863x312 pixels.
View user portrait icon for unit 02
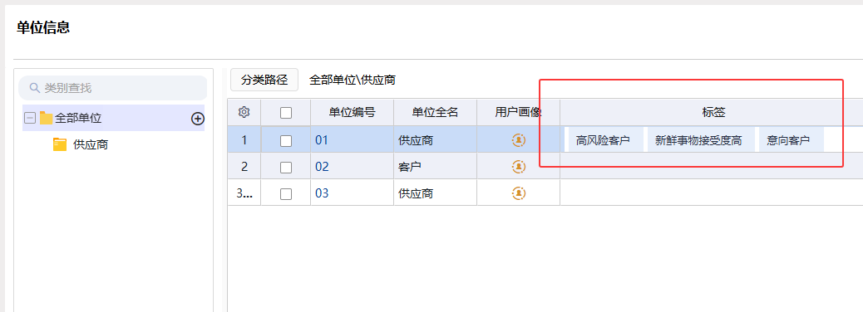click(519, 167)
